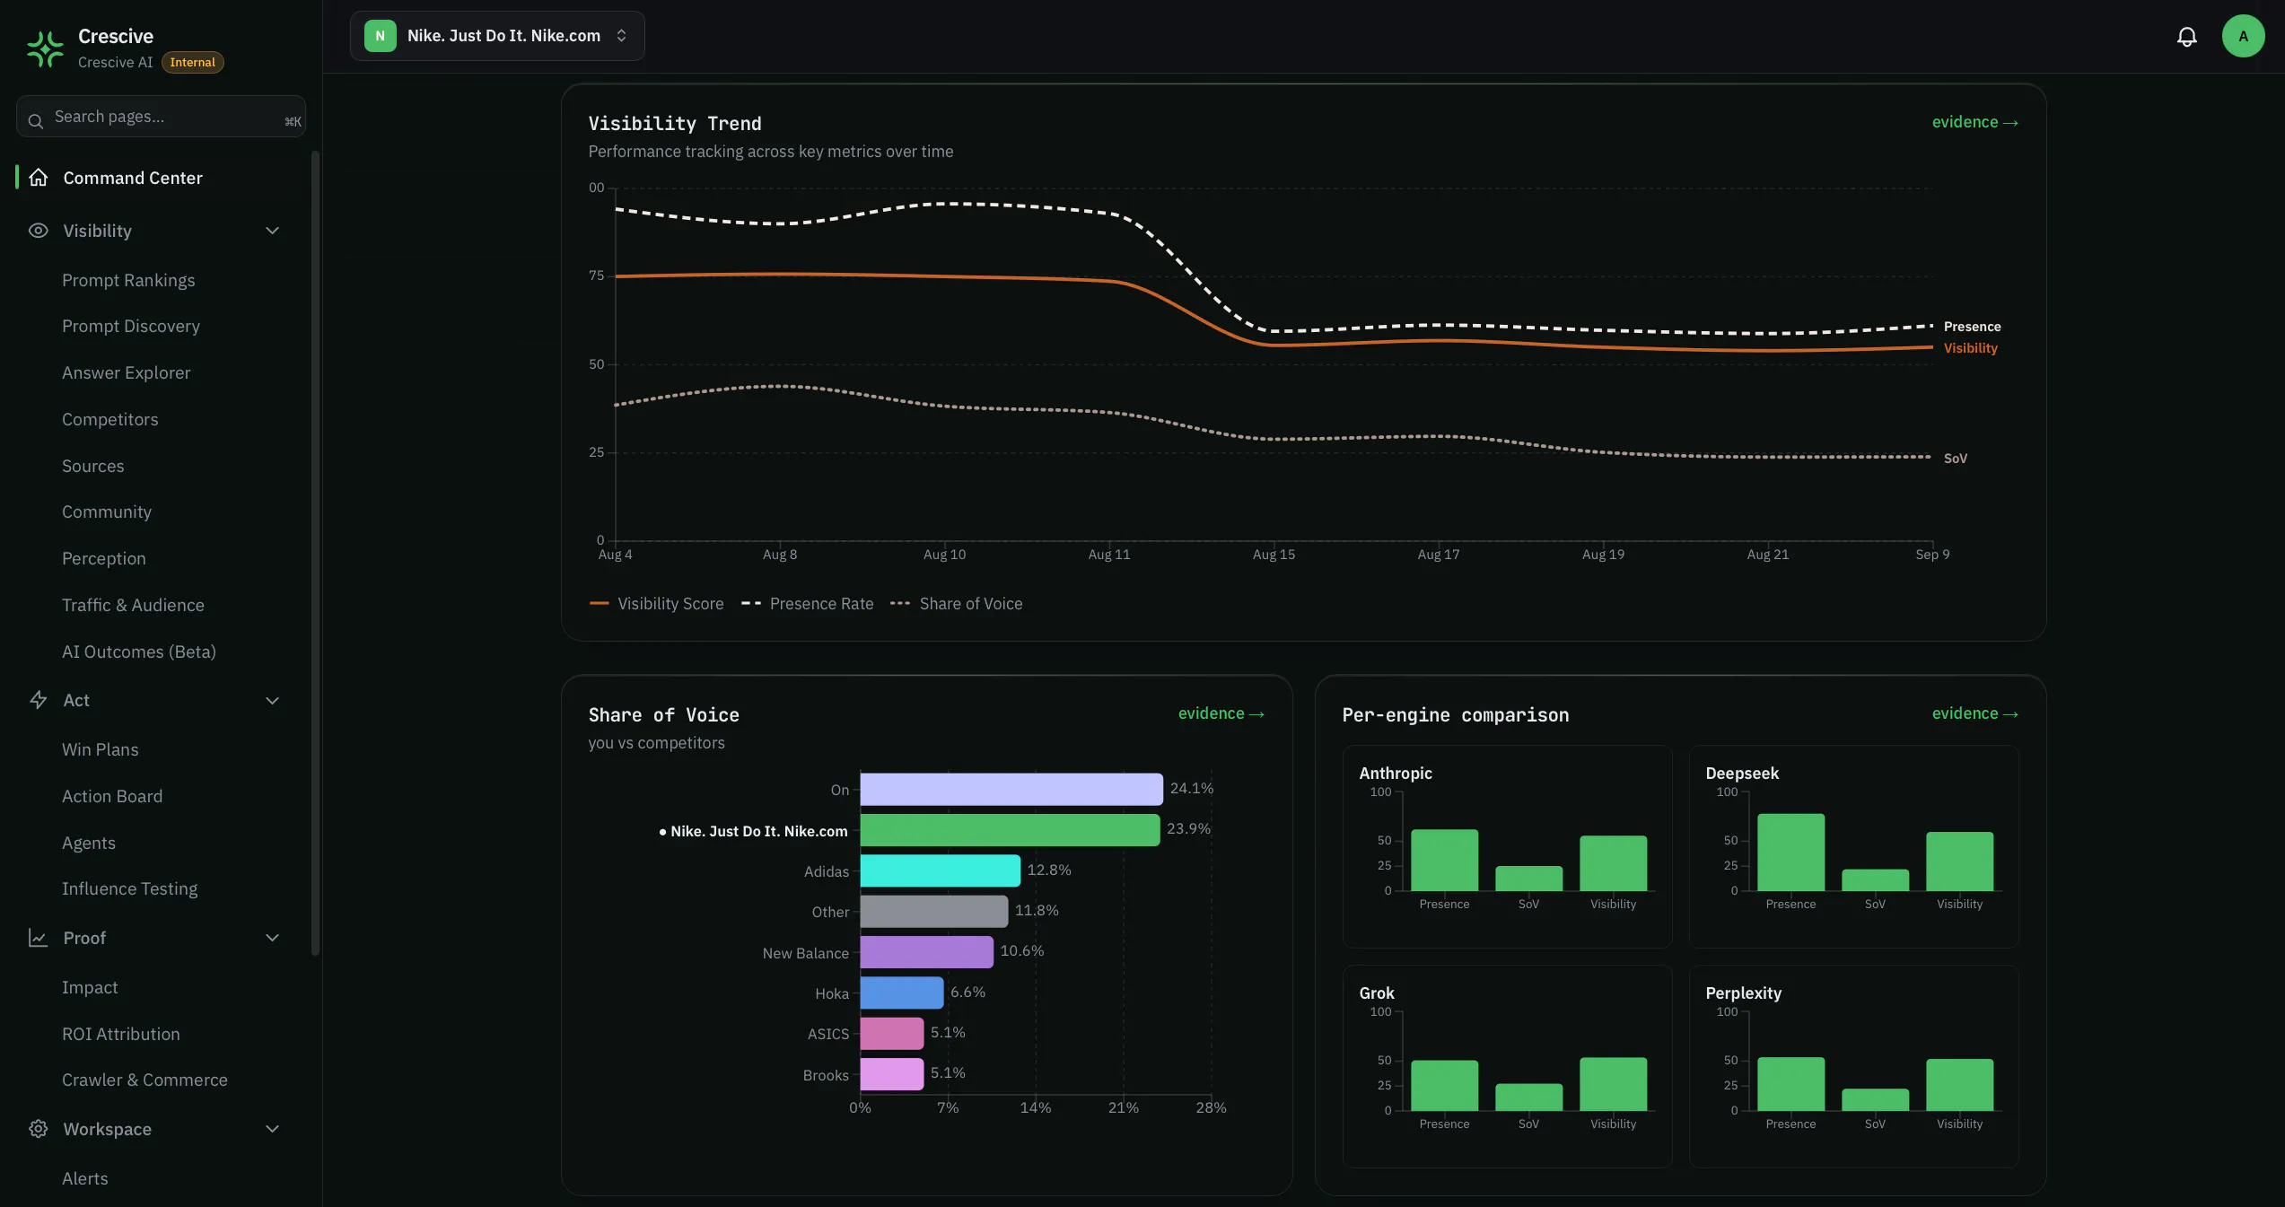Image resolution: width=2285 pixels, height=1207 pixels.
Task: Click the Brooks bar
Action: 892,1074
